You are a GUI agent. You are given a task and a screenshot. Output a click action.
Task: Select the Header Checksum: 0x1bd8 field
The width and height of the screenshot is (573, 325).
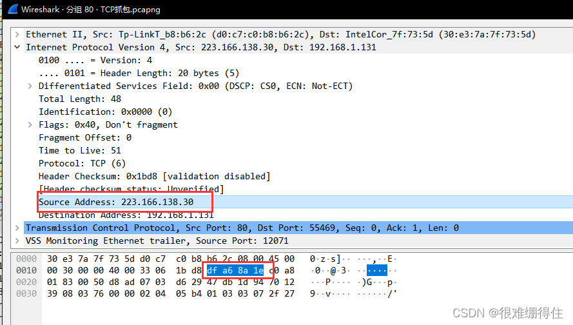click(x=154, y=176)
